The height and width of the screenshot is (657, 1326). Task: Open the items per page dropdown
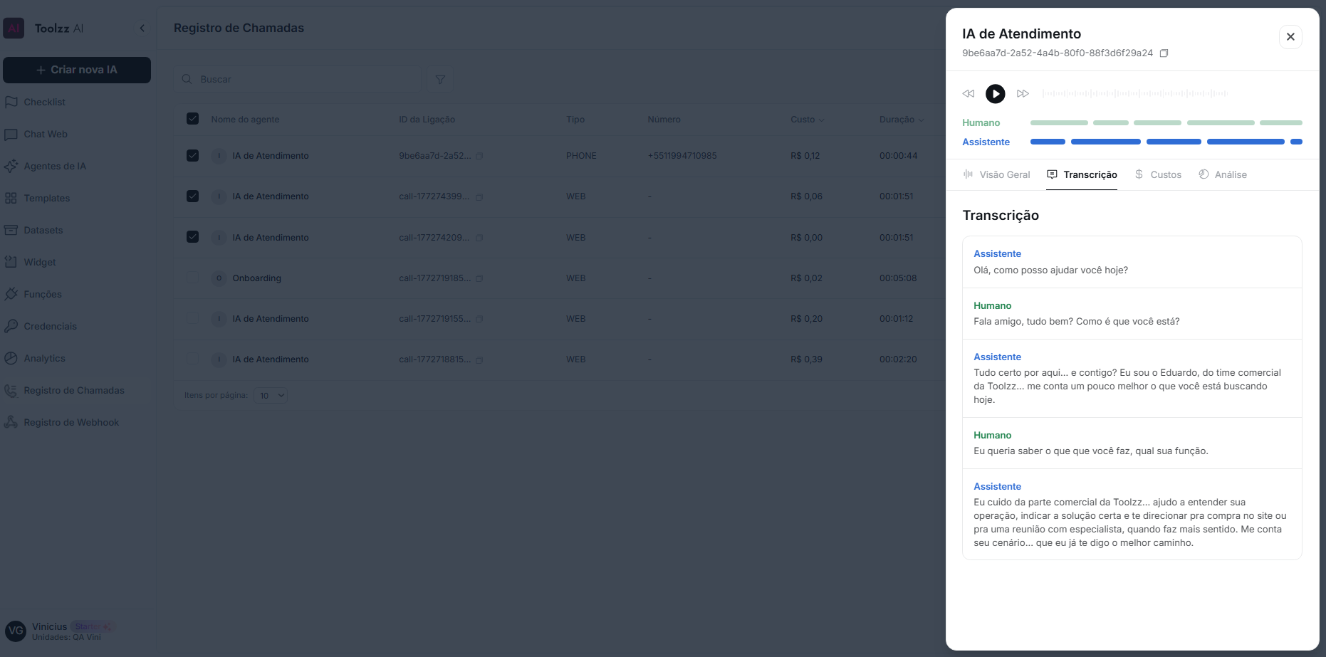click(x=271, y=395)
